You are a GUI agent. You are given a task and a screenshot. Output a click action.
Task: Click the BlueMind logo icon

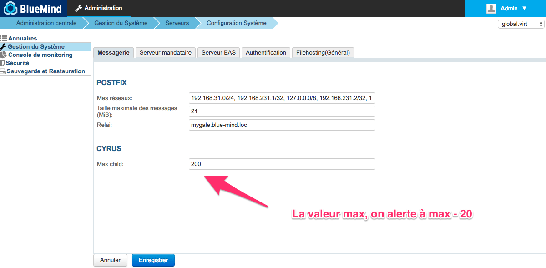(x=10, y=8)
